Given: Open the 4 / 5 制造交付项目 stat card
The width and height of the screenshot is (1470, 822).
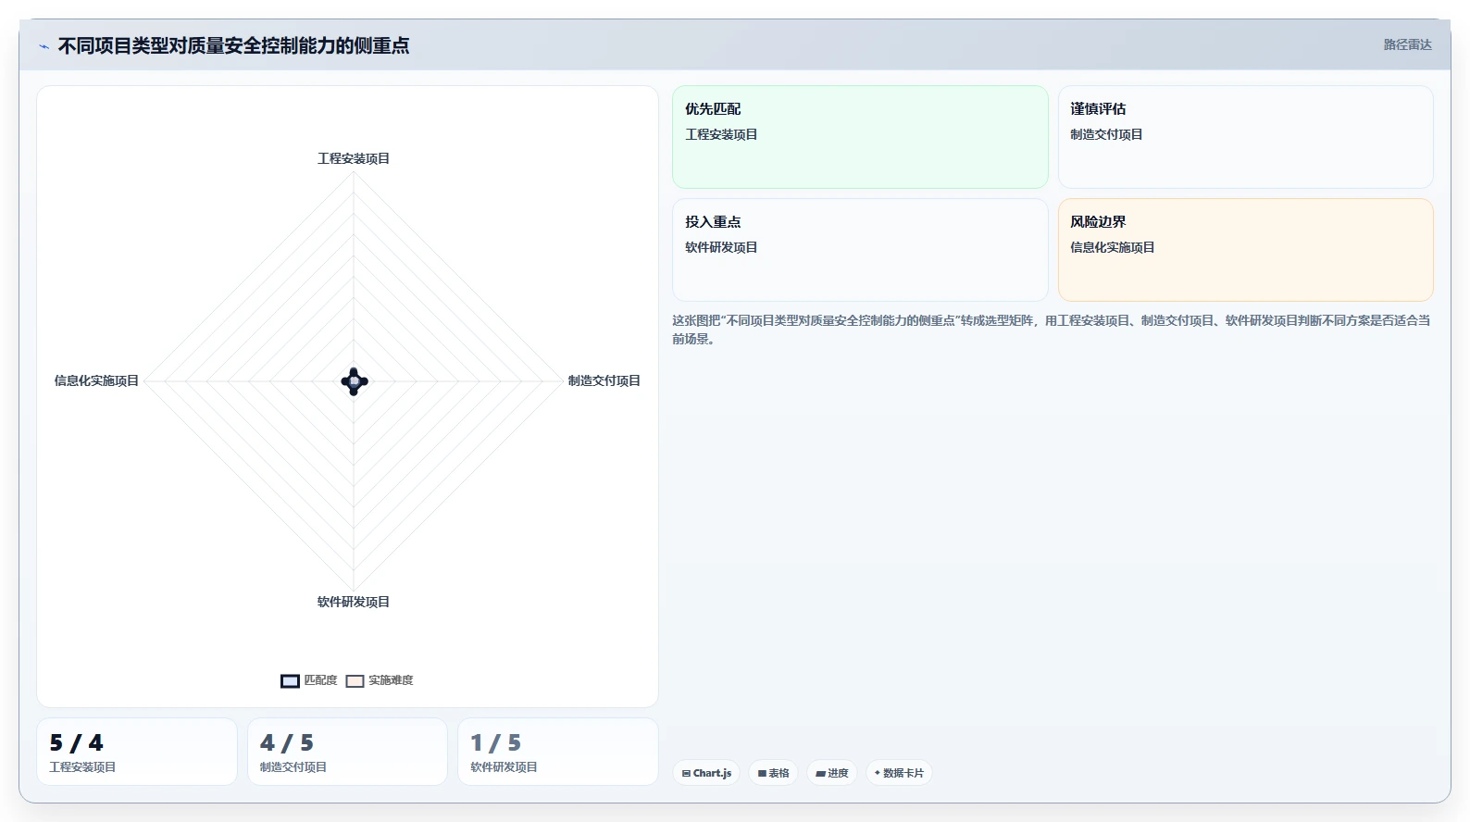Looking at the screenshot, I should (x=347, y=752).
